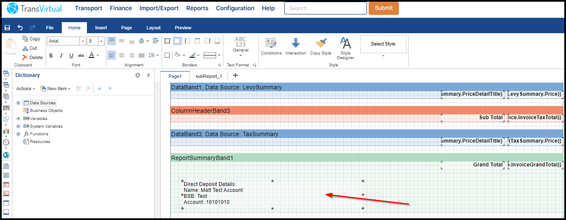The width and height of the screenshot is (566, 220).
Task: Click the Copy button in Clipboard group
Action: (x=32, y=39)
